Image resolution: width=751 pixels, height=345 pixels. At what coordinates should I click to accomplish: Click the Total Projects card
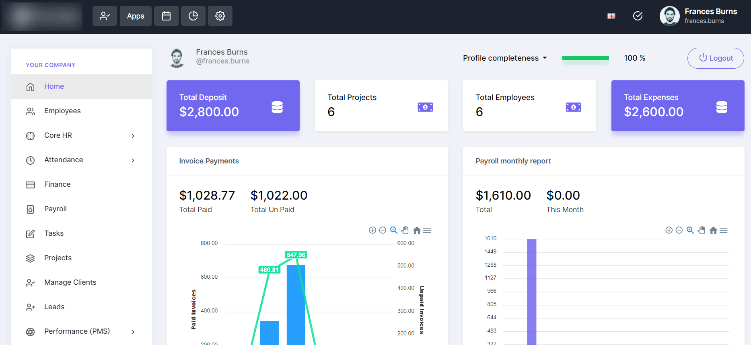[x=381, y=106]
